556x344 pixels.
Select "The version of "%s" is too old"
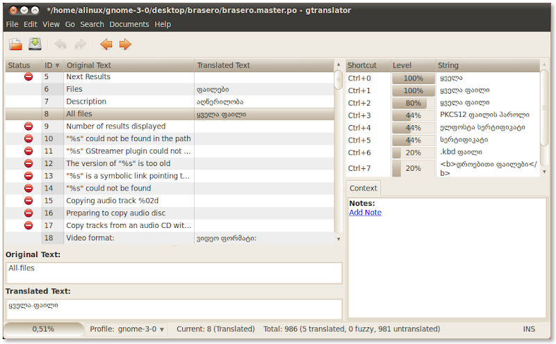(170, 163)
